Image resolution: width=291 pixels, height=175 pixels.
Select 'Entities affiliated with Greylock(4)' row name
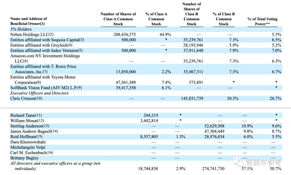coord(41,45)
